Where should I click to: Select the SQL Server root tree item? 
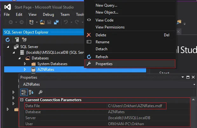(x=29, y=47)
